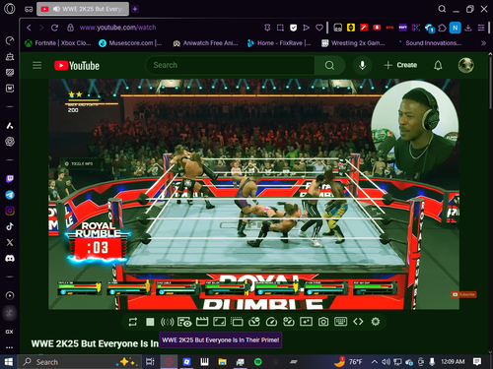This screenshot has width=493, height=369.
Task: Start voice search with the microphone
Action: coord(362,65)
